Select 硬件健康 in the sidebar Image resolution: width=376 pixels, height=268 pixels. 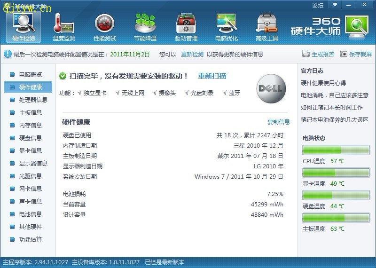pos(28,87)
